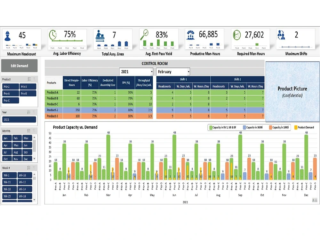Open the 2021 year dropdown in Control Room
The height and width of the screenshot is (240, 320).
click(152, 72)
